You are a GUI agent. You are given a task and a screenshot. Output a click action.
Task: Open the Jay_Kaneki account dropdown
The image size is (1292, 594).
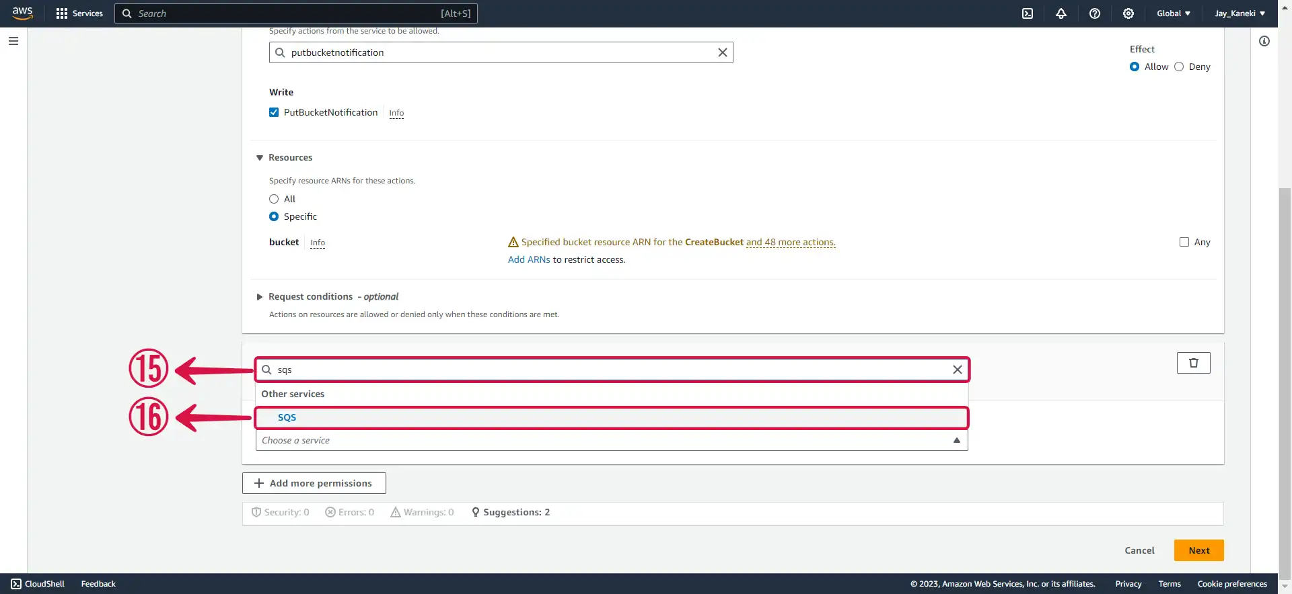[x=1240, y=13]
